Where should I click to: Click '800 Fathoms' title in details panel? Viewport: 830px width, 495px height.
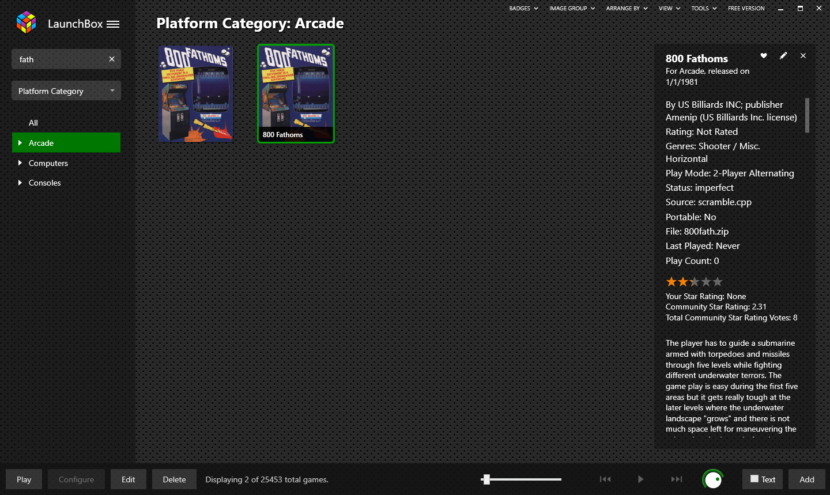click(696, 58)
